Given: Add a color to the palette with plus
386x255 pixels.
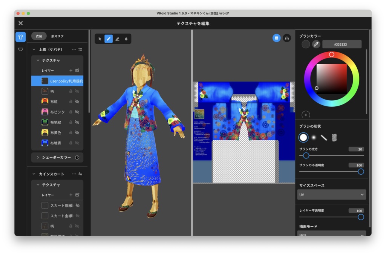Looking at the screenshot, I should click(x=306, y=115).
